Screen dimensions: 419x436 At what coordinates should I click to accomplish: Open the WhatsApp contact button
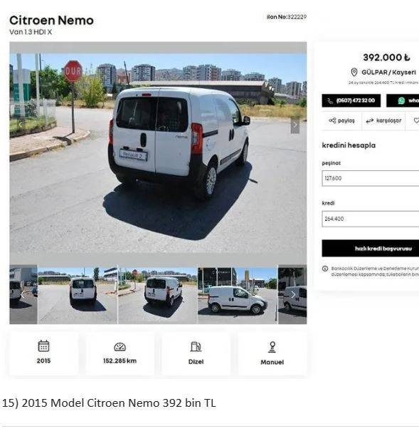(x=403, y=100)
